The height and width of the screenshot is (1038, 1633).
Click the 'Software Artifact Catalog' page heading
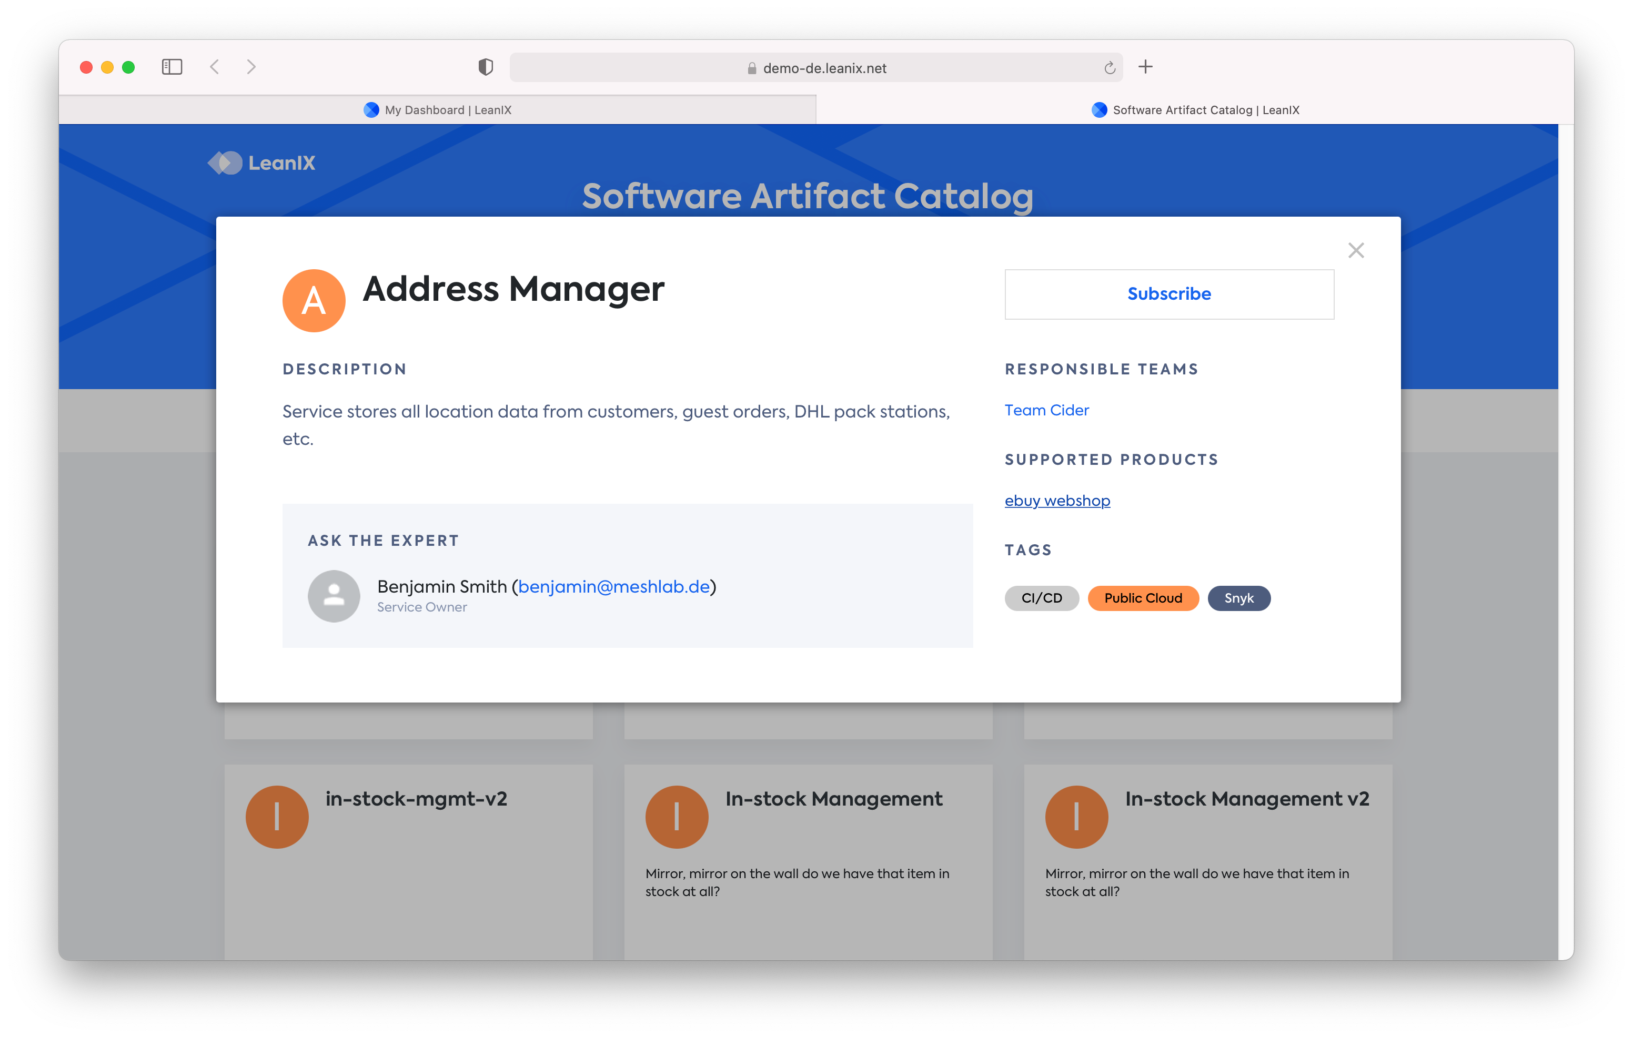tap(807, 196)
